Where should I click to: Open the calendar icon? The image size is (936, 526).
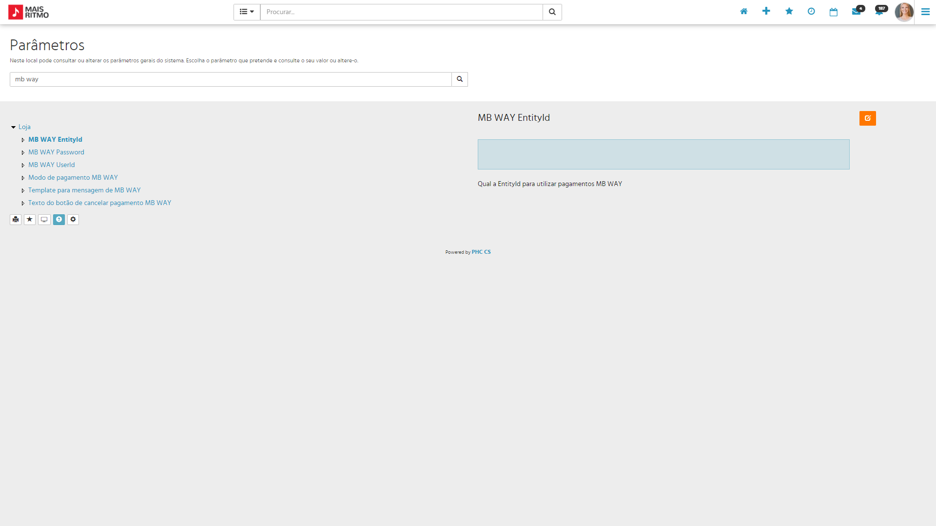[x=834, y=12]
